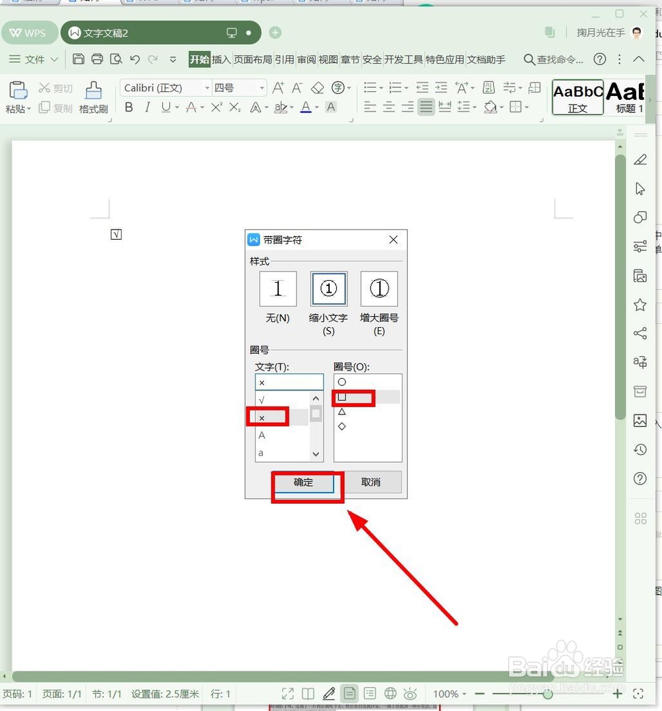Close the 带圈字符 dialog
662x711 pixels.
(393, 240)
